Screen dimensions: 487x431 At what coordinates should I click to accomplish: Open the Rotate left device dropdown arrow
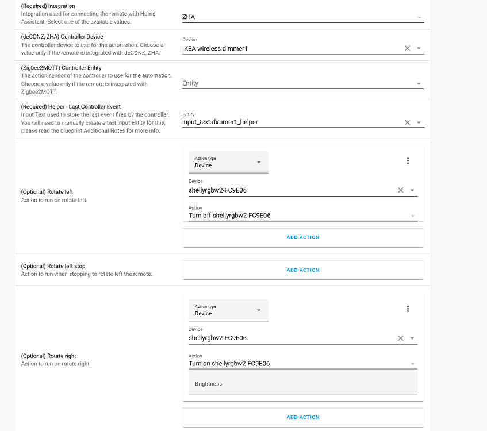point(412,190)
